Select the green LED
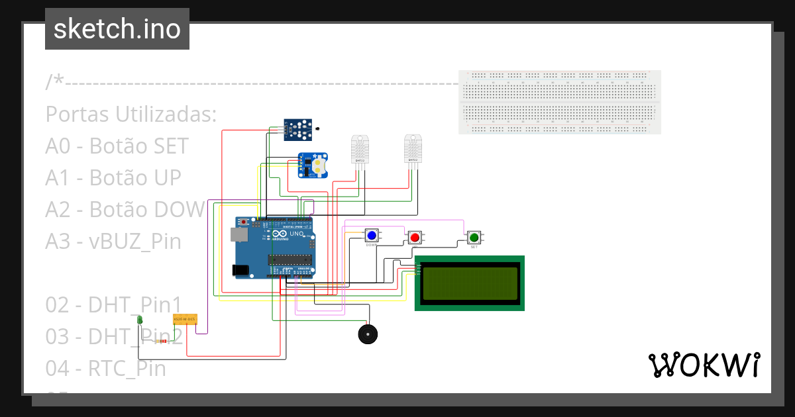 (x=139, y=320)
